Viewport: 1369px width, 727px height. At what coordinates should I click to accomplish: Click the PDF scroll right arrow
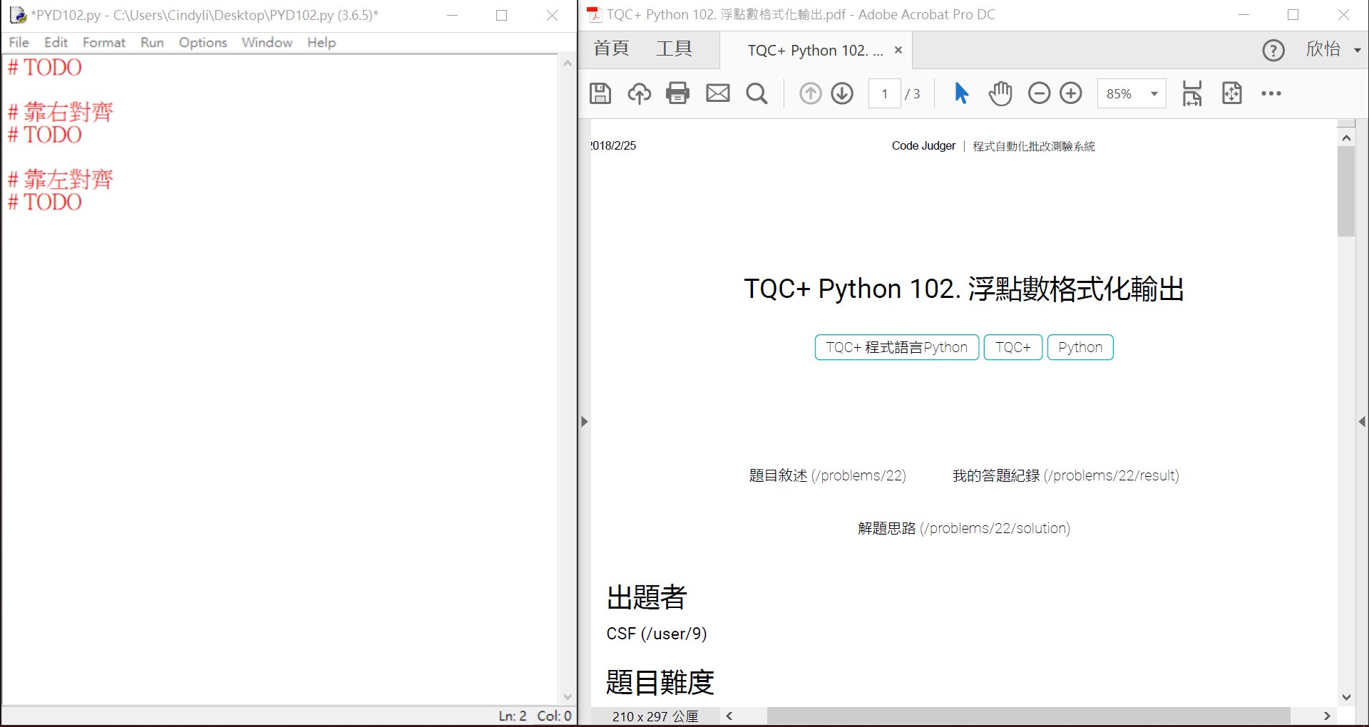1326,716
